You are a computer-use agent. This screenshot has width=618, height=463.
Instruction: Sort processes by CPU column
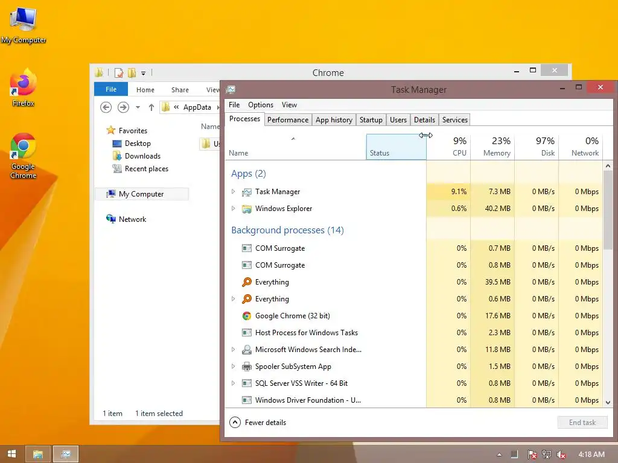[448, 147]
